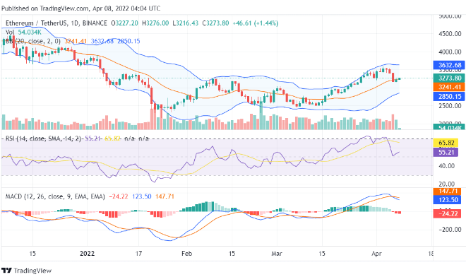Click the Mar date axis label

277,254
